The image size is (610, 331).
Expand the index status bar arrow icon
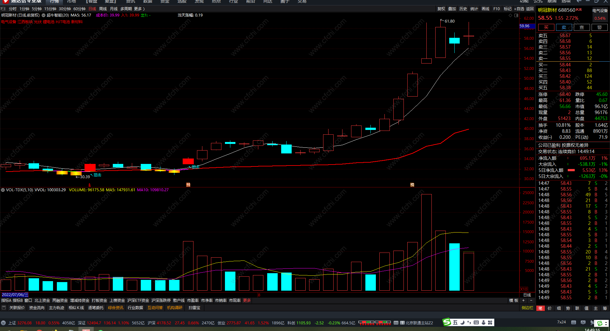pyautogui.click(x=3, y=323)
